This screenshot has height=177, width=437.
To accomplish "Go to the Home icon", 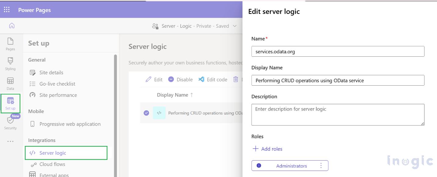I will (x=12, y=26).
